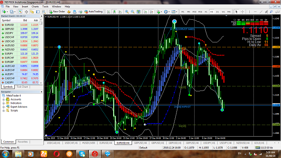Screen dimensions: 281x158
Task: Click the New Order button
Action: (x=57, y=12)
